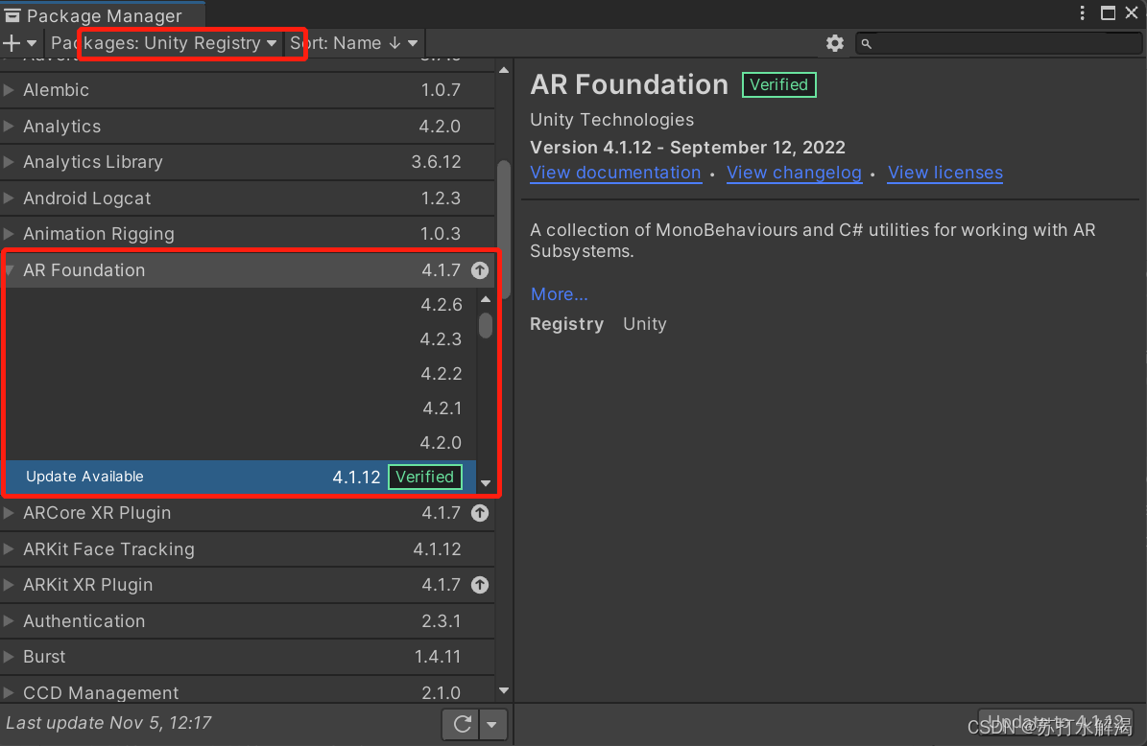Open the Sort: Name dropdown

tap(354, 43)
